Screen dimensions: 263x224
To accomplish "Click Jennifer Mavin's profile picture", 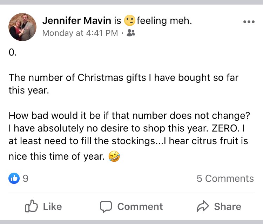I will point(23,27).
